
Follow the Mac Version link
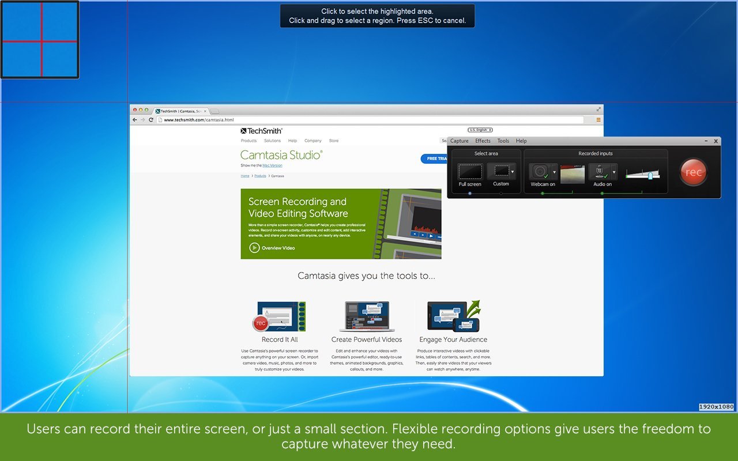click(272, 165)
